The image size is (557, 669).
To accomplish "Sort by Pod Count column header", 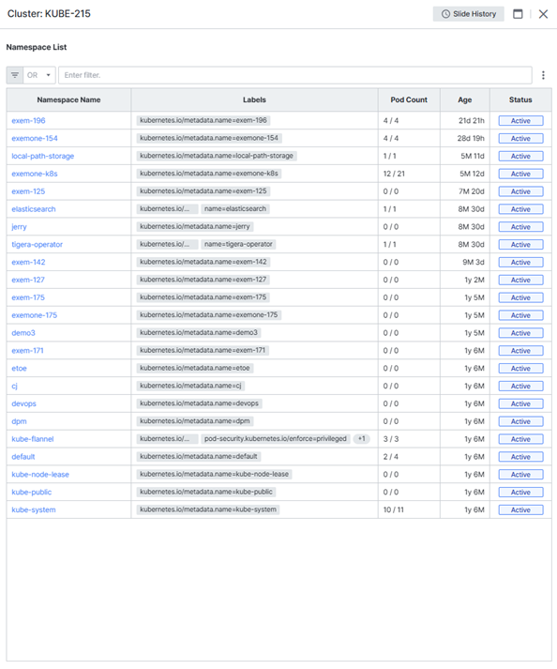I will (409, 99).
